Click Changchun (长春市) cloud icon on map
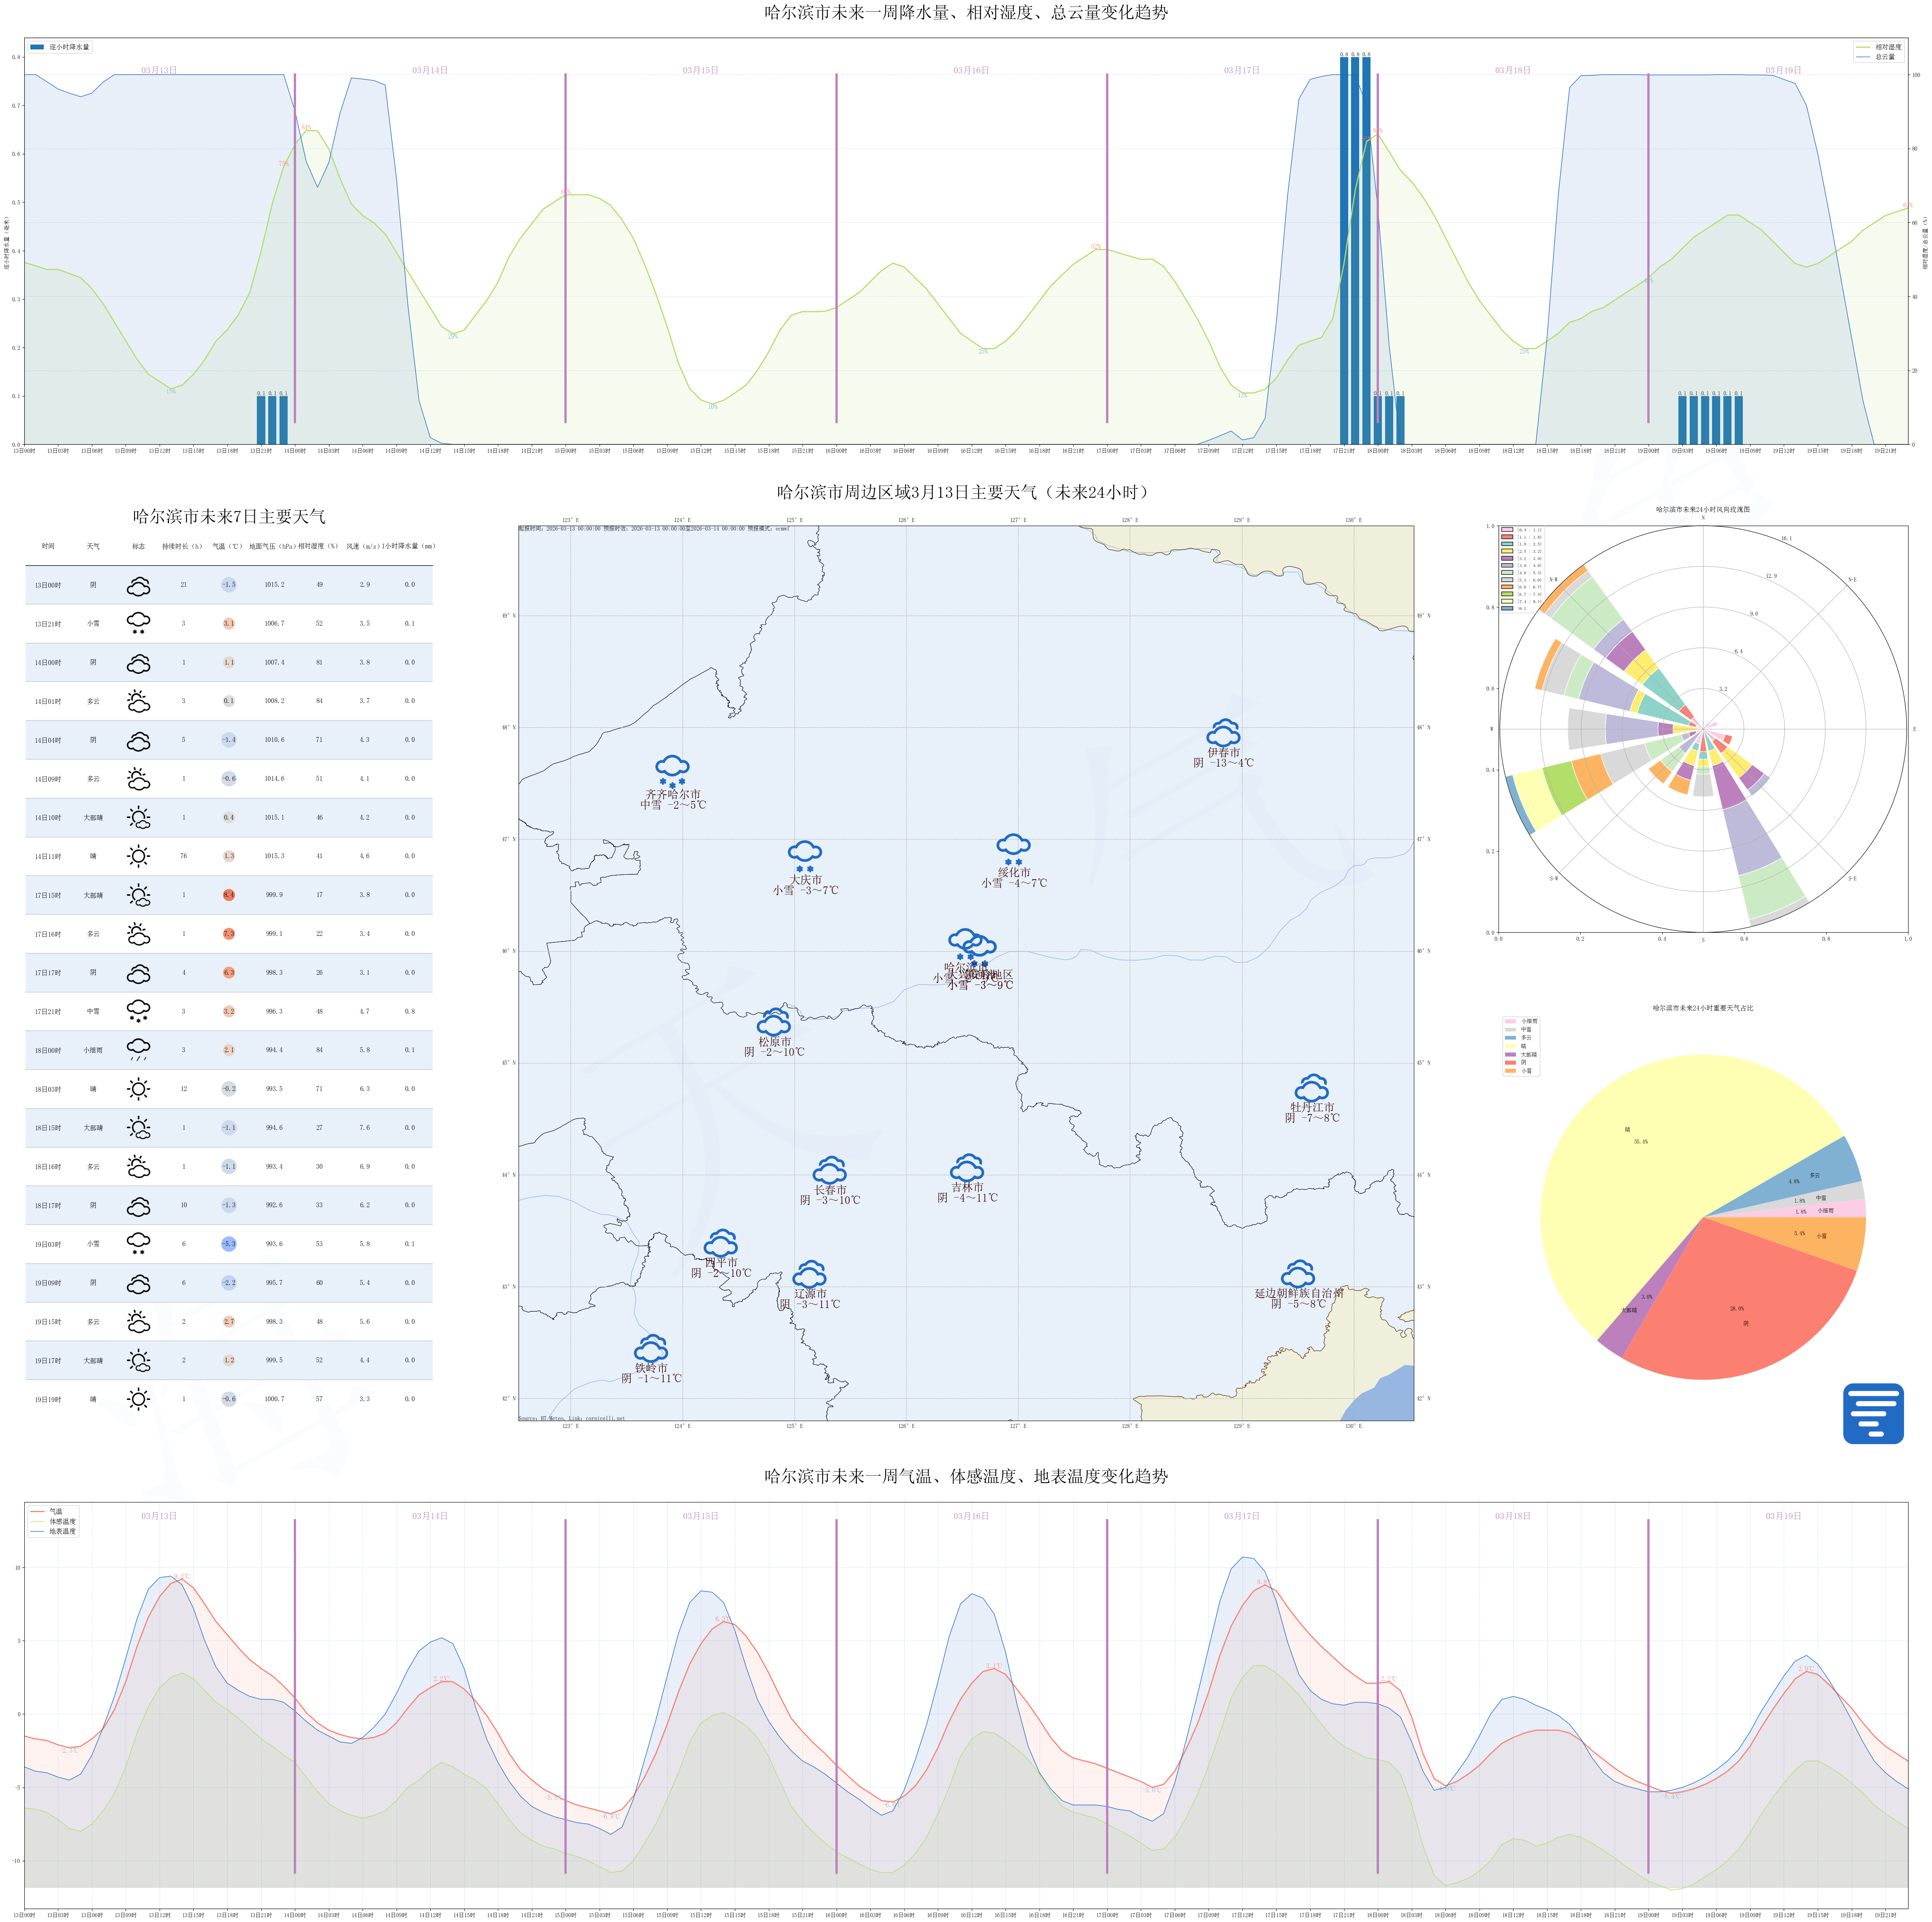 click(x=830, y=1170)
